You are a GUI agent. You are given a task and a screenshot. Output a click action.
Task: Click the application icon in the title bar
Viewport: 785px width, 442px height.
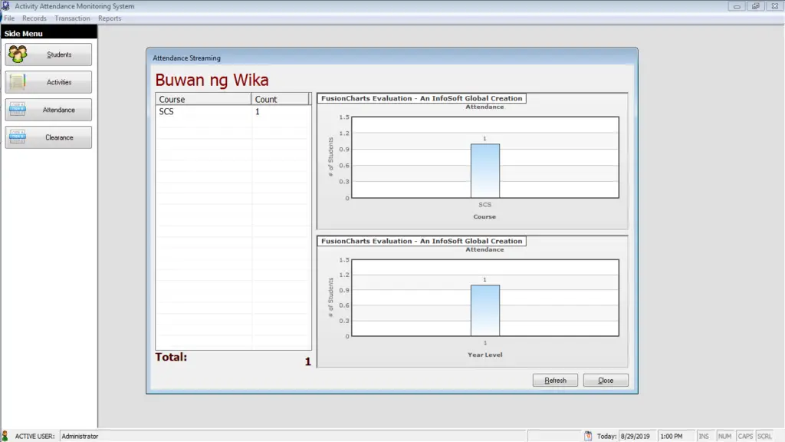[x=6, y=5]
